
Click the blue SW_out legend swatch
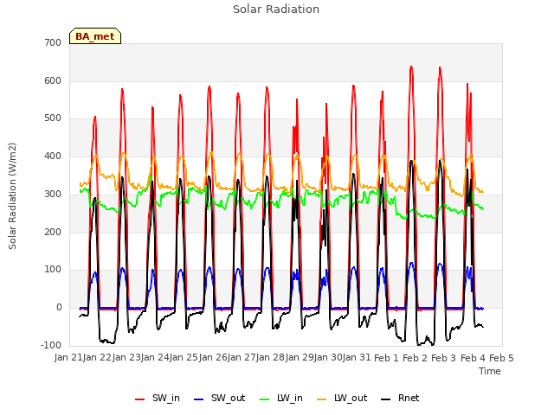coord(199,399)
